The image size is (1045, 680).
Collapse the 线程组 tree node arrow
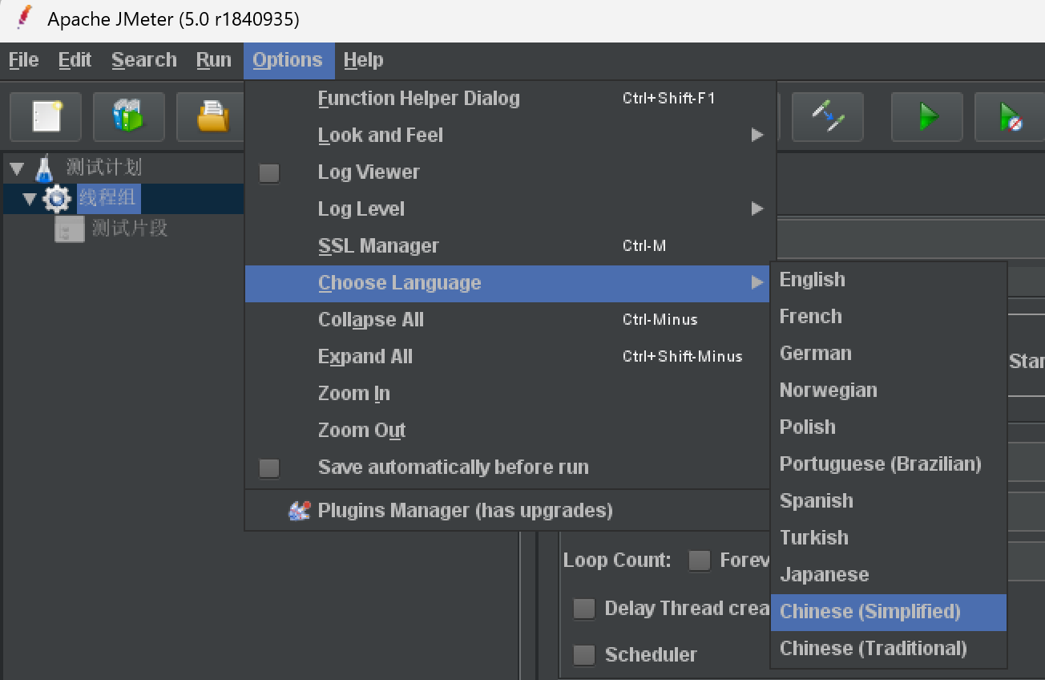[30, 198]
